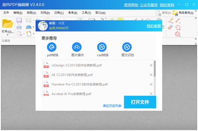
Task: Click the yellow Open folder icon
Action: point(8,24)
